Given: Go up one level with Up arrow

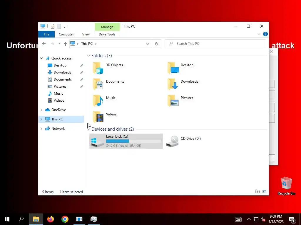Looking at the screenshot, I should [x=66, y=44].
